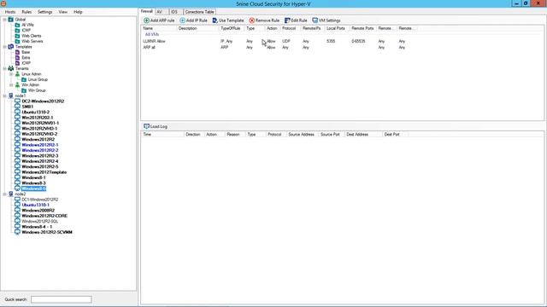Select Windows2012Template in the tree
The width and height of the screenshot is (547, 307).
44,172
